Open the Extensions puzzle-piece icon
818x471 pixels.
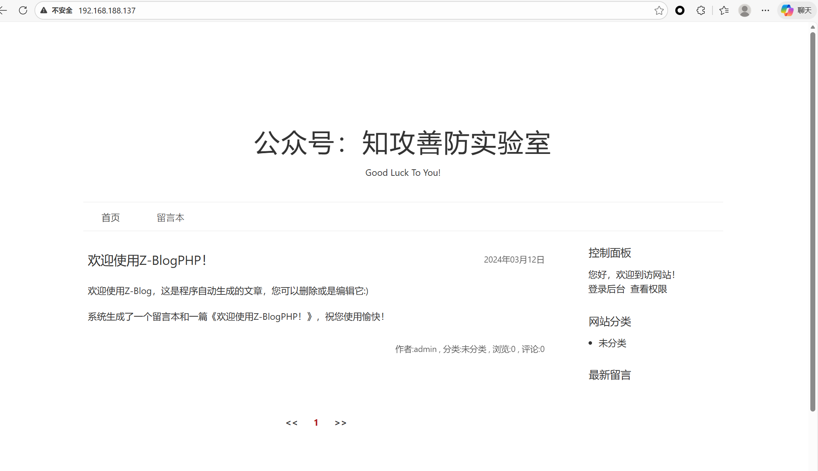[701, 10]
